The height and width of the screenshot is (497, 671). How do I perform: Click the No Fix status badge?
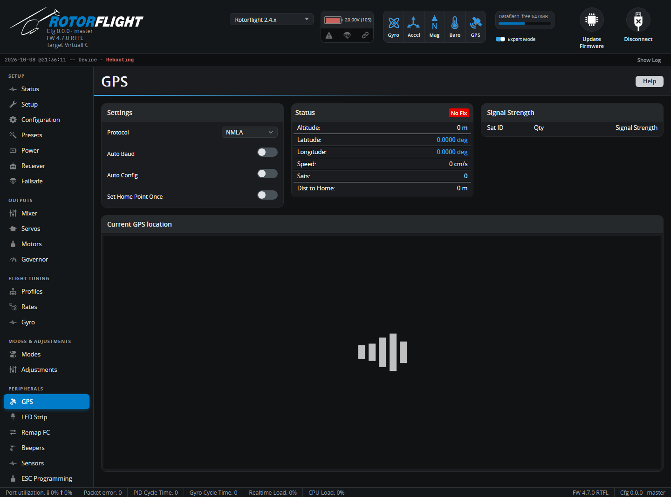pyautogui.click(x=459, y=113)
